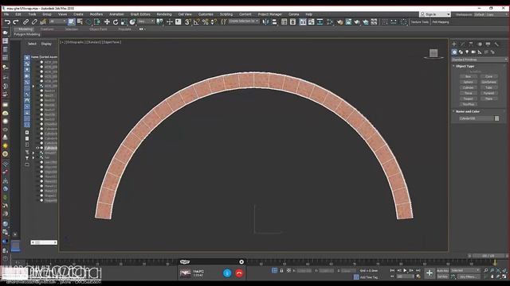Viewport: 510px width, 286px height.
Task: Choose the Select and Rotate tool
Action: [x=116, y=21]
